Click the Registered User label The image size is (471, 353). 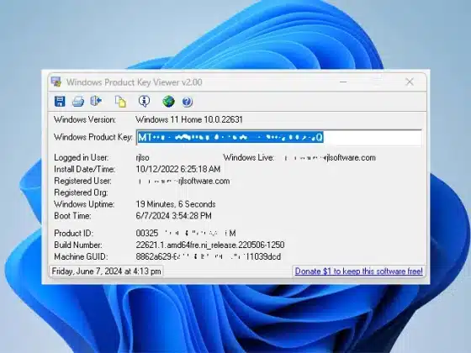pyautogui.click(x=83, y=182)
